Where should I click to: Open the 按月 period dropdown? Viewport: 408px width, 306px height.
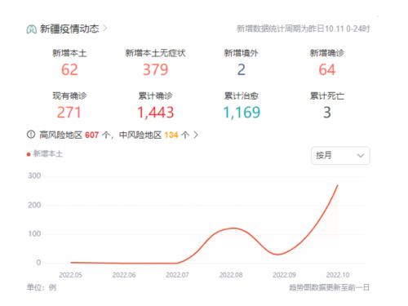point(340,156)
